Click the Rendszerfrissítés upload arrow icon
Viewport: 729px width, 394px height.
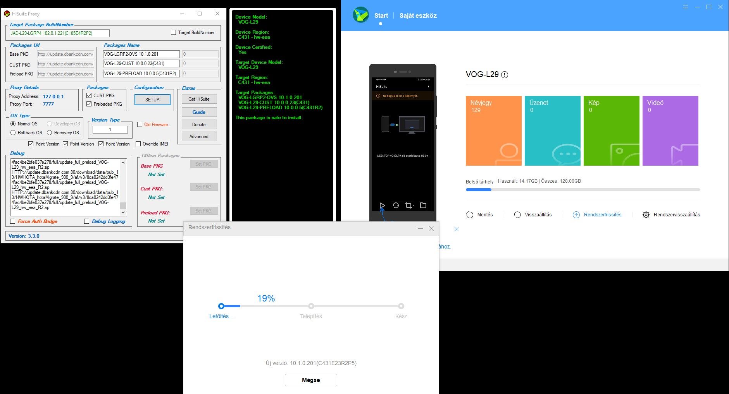pyautogui.click(x=576, y=215)
